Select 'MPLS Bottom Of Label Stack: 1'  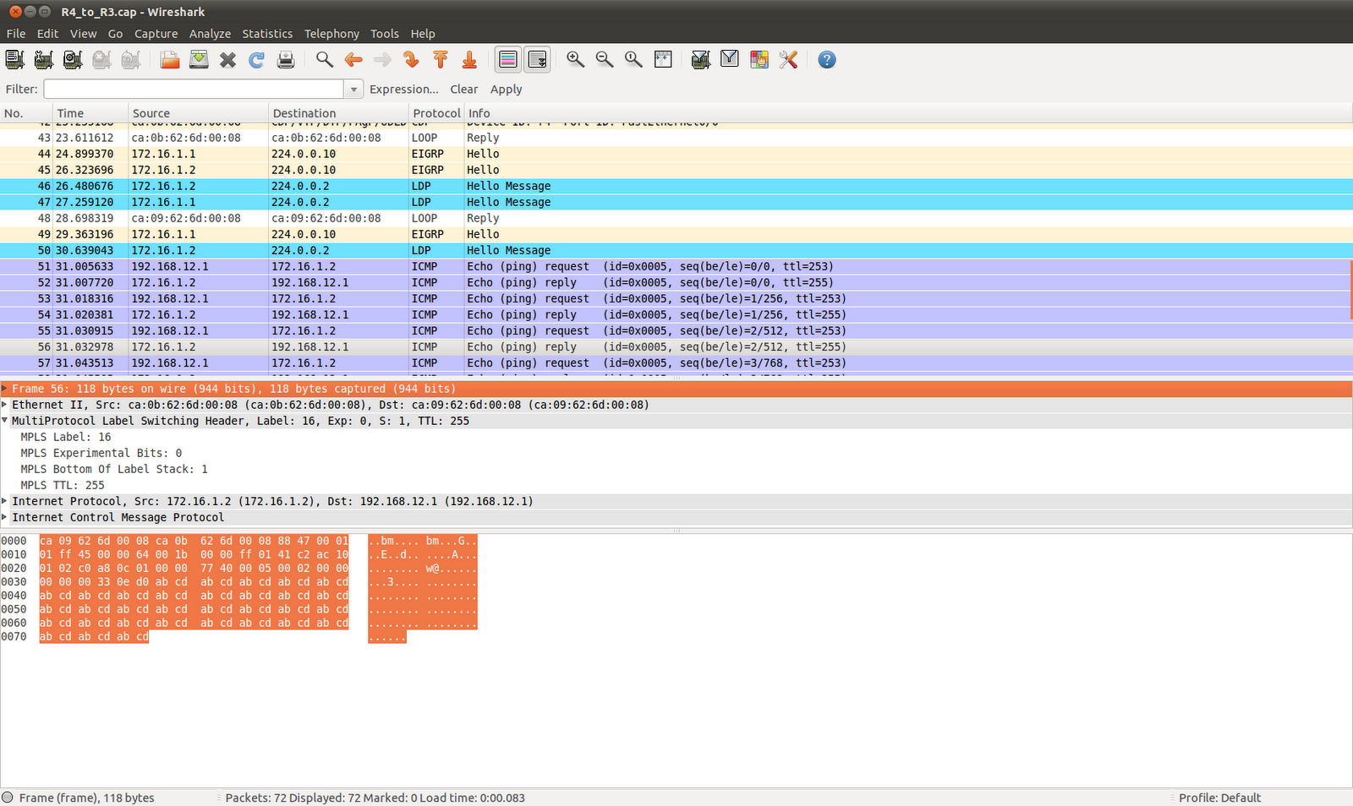[x=114, y=469]
